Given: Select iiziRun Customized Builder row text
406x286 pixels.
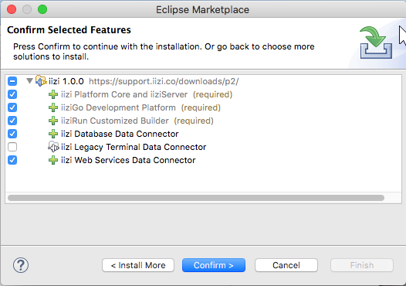Looking at the screenshot, I should click(137, 121).
